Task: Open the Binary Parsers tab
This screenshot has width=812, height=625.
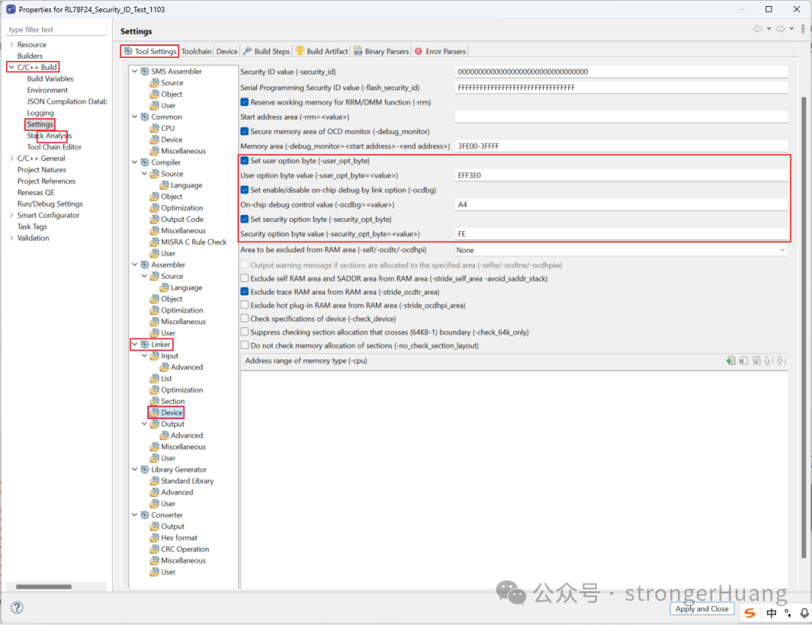Action: click(380, 51)
